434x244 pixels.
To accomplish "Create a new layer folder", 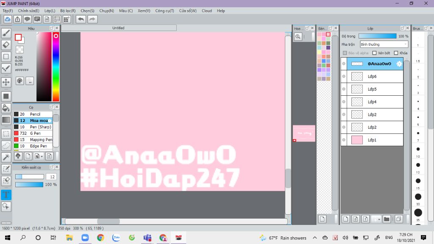I will coord(387,219).
